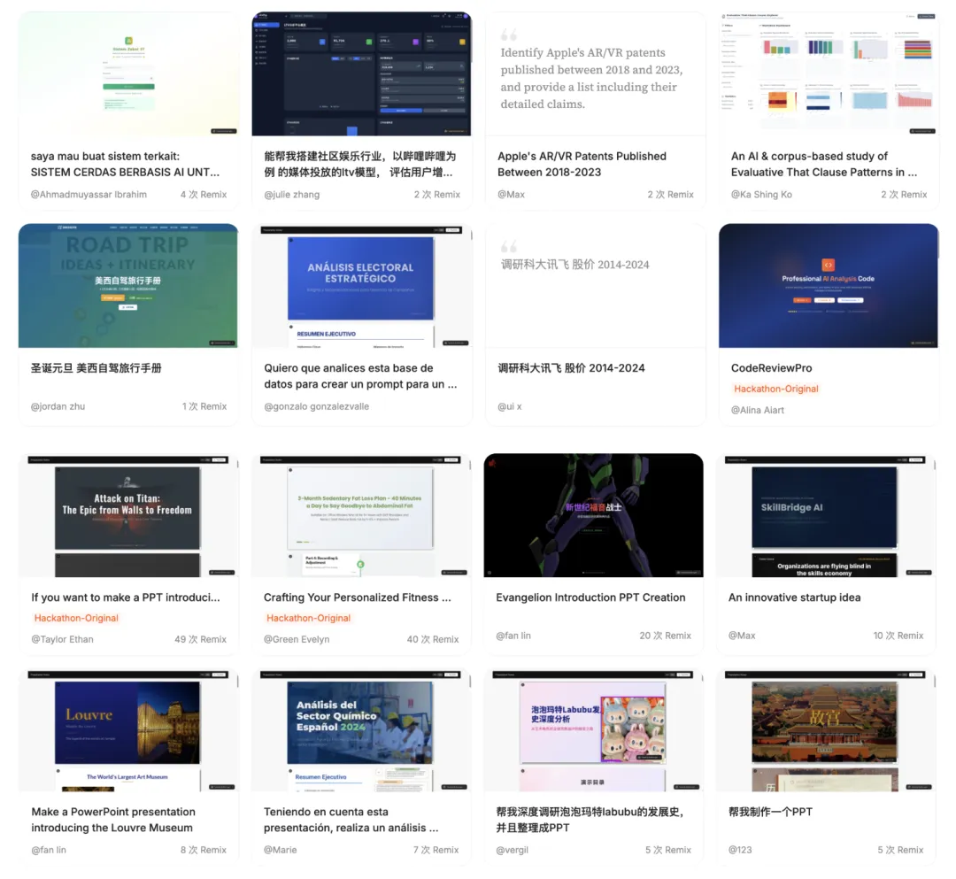
Task: Open the SkillBridge AI startup thumbnail
Action: [x=826, y=515]
